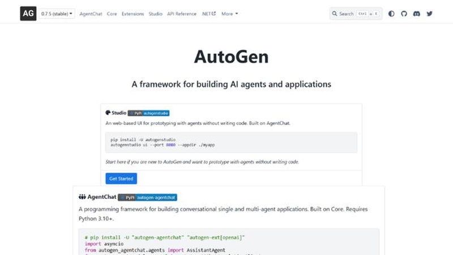
Task: Click the people icon next to AgentChat
Action: pyautogui.click(x=82, y=197)
